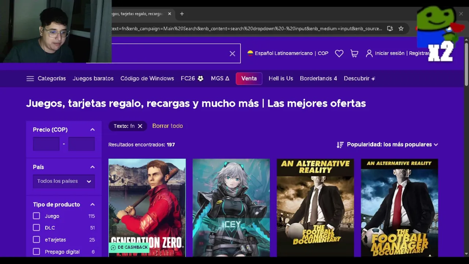Viewport: 469px width, 264px height.
Task: Open a new browser tab with plus
Action: 182,14
